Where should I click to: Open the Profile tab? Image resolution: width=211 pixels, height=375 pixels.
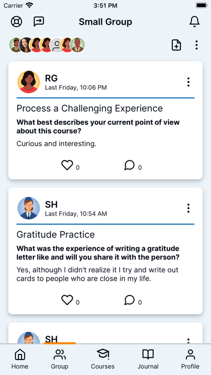pyautogui.click(x=190, y=359)
